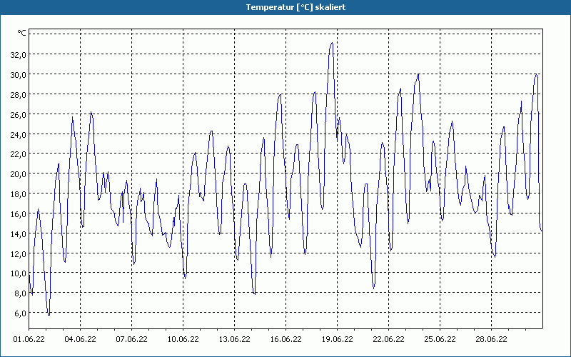Select the 16,0 y-axis value
This screenshot has width=571, height=357.
click(x=19, y=214)
